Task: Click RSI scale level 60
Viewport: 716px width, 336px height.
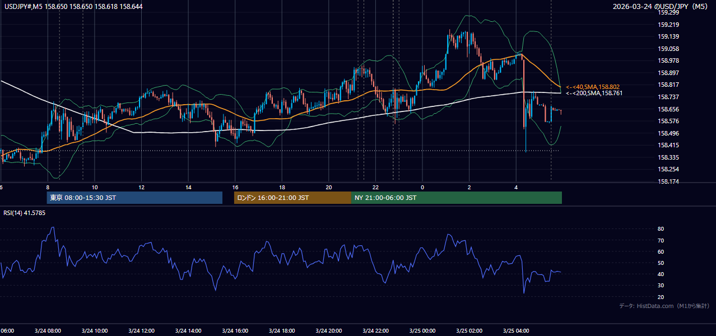Action: click(x=661, y=251)
